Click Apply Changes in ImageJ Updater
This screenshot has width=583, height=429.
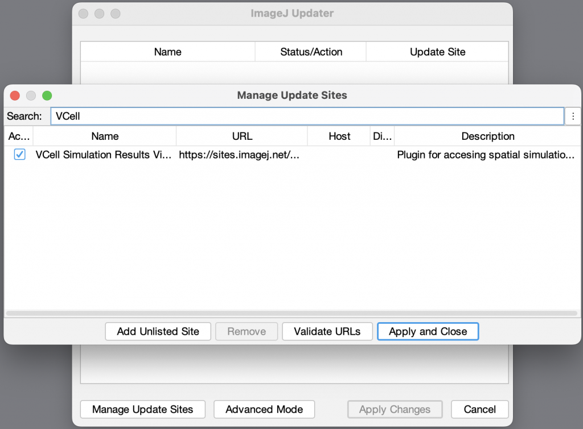(395, 409)
